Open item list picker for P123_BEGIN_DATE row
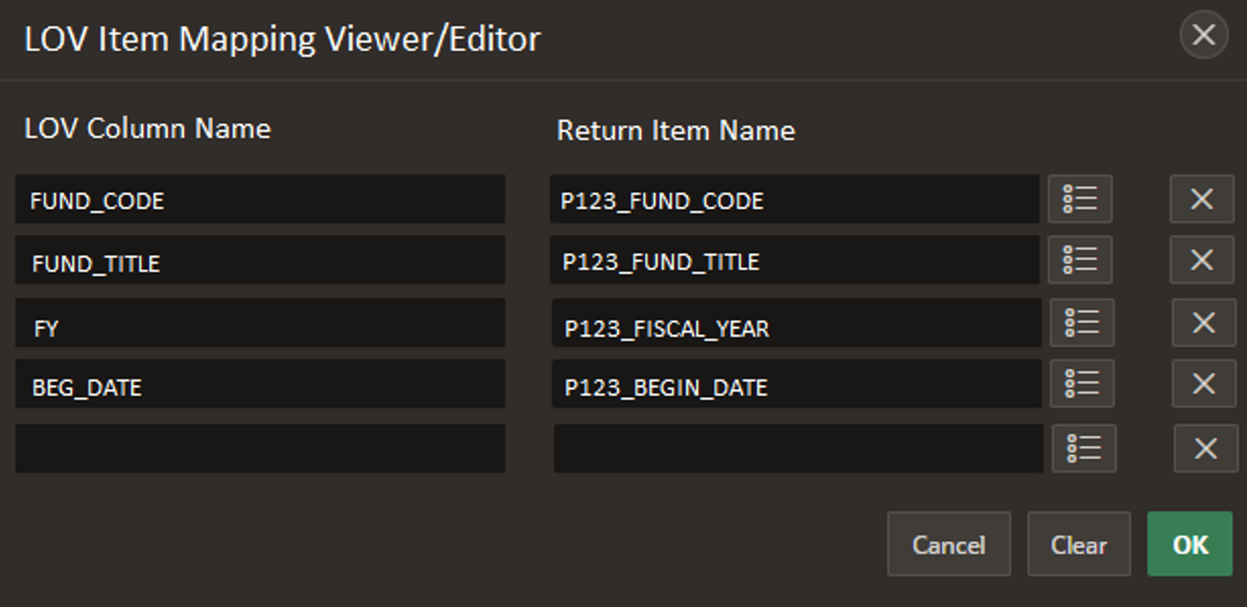 [x=1082, y=383]
